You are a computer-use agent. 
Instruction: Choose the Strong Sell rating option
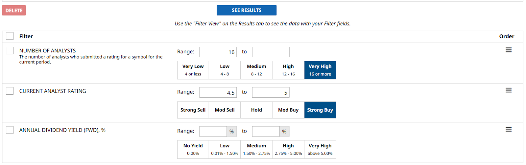coord(193,110)
